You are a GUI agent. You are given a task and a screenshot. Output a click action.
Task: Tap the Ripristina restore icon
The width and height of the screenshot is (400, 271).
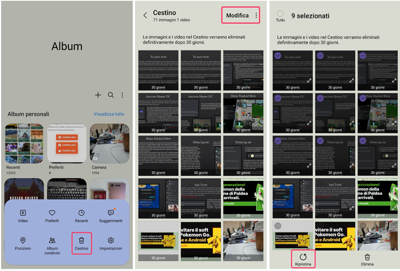[303, 256]
